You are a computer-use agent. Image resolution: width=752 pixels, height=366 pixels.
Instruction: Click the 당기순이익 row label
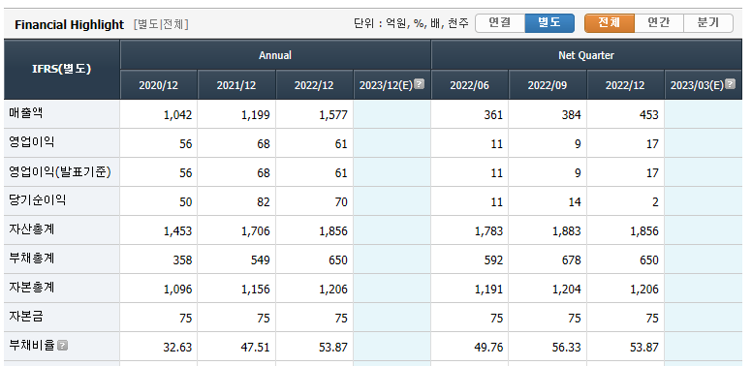click(38, 200)
